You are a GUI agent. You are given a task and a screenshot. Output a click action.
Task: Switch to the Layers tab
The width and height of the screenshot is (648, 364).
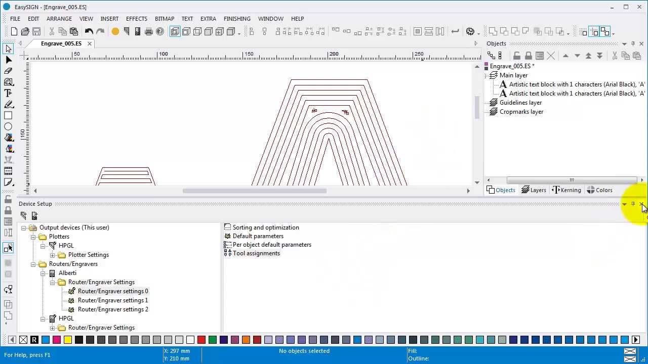point(534,190)
